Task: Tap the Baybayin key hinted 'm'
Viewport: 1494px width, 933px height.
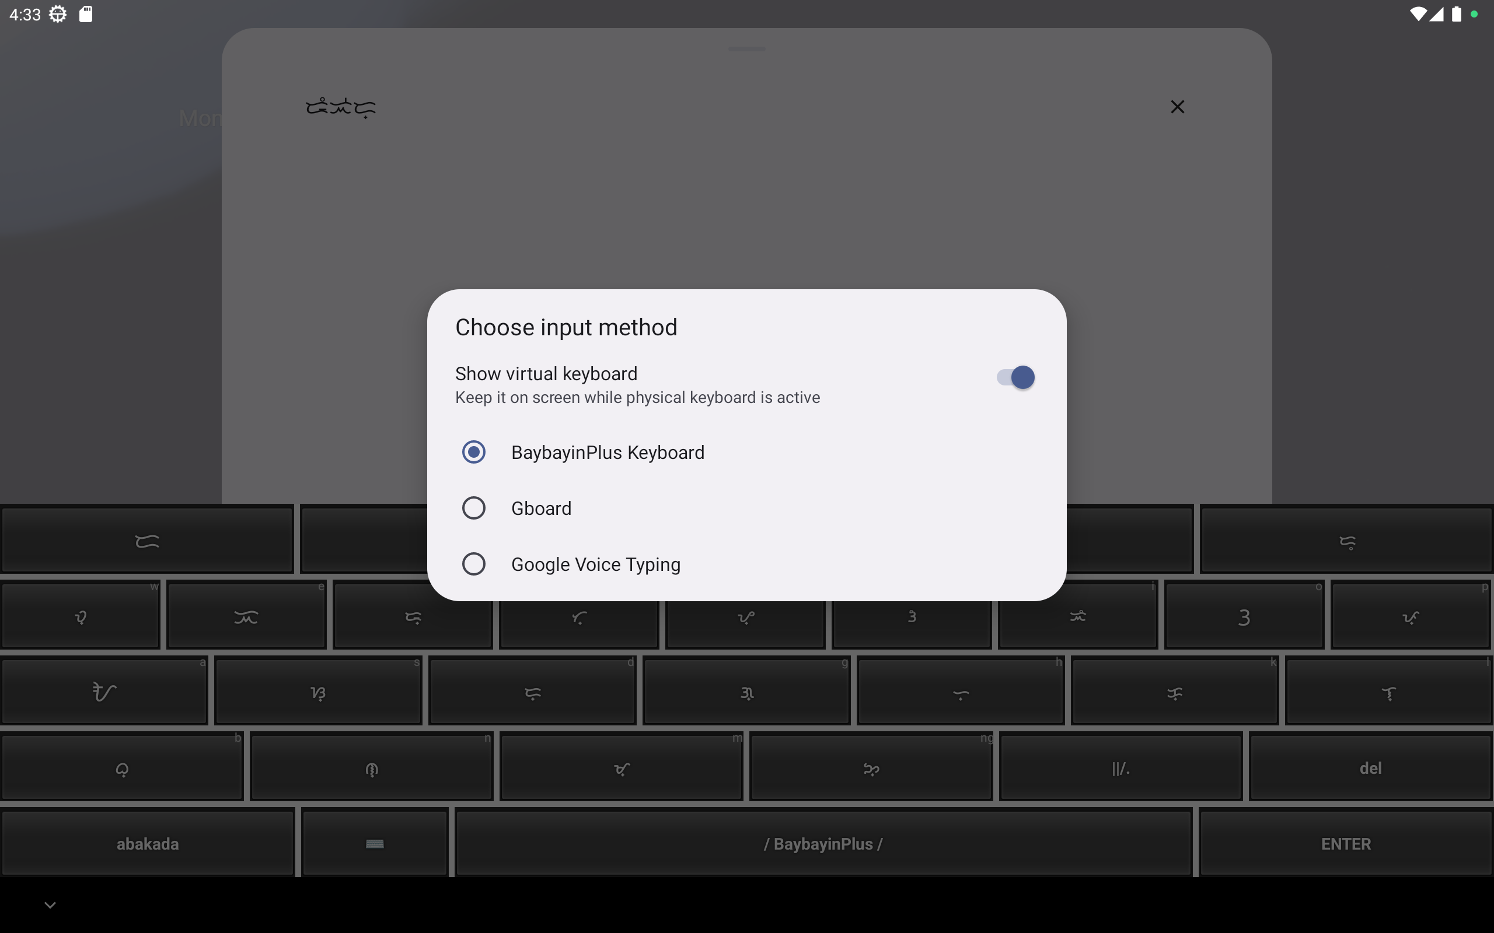Action: [621, 766]
